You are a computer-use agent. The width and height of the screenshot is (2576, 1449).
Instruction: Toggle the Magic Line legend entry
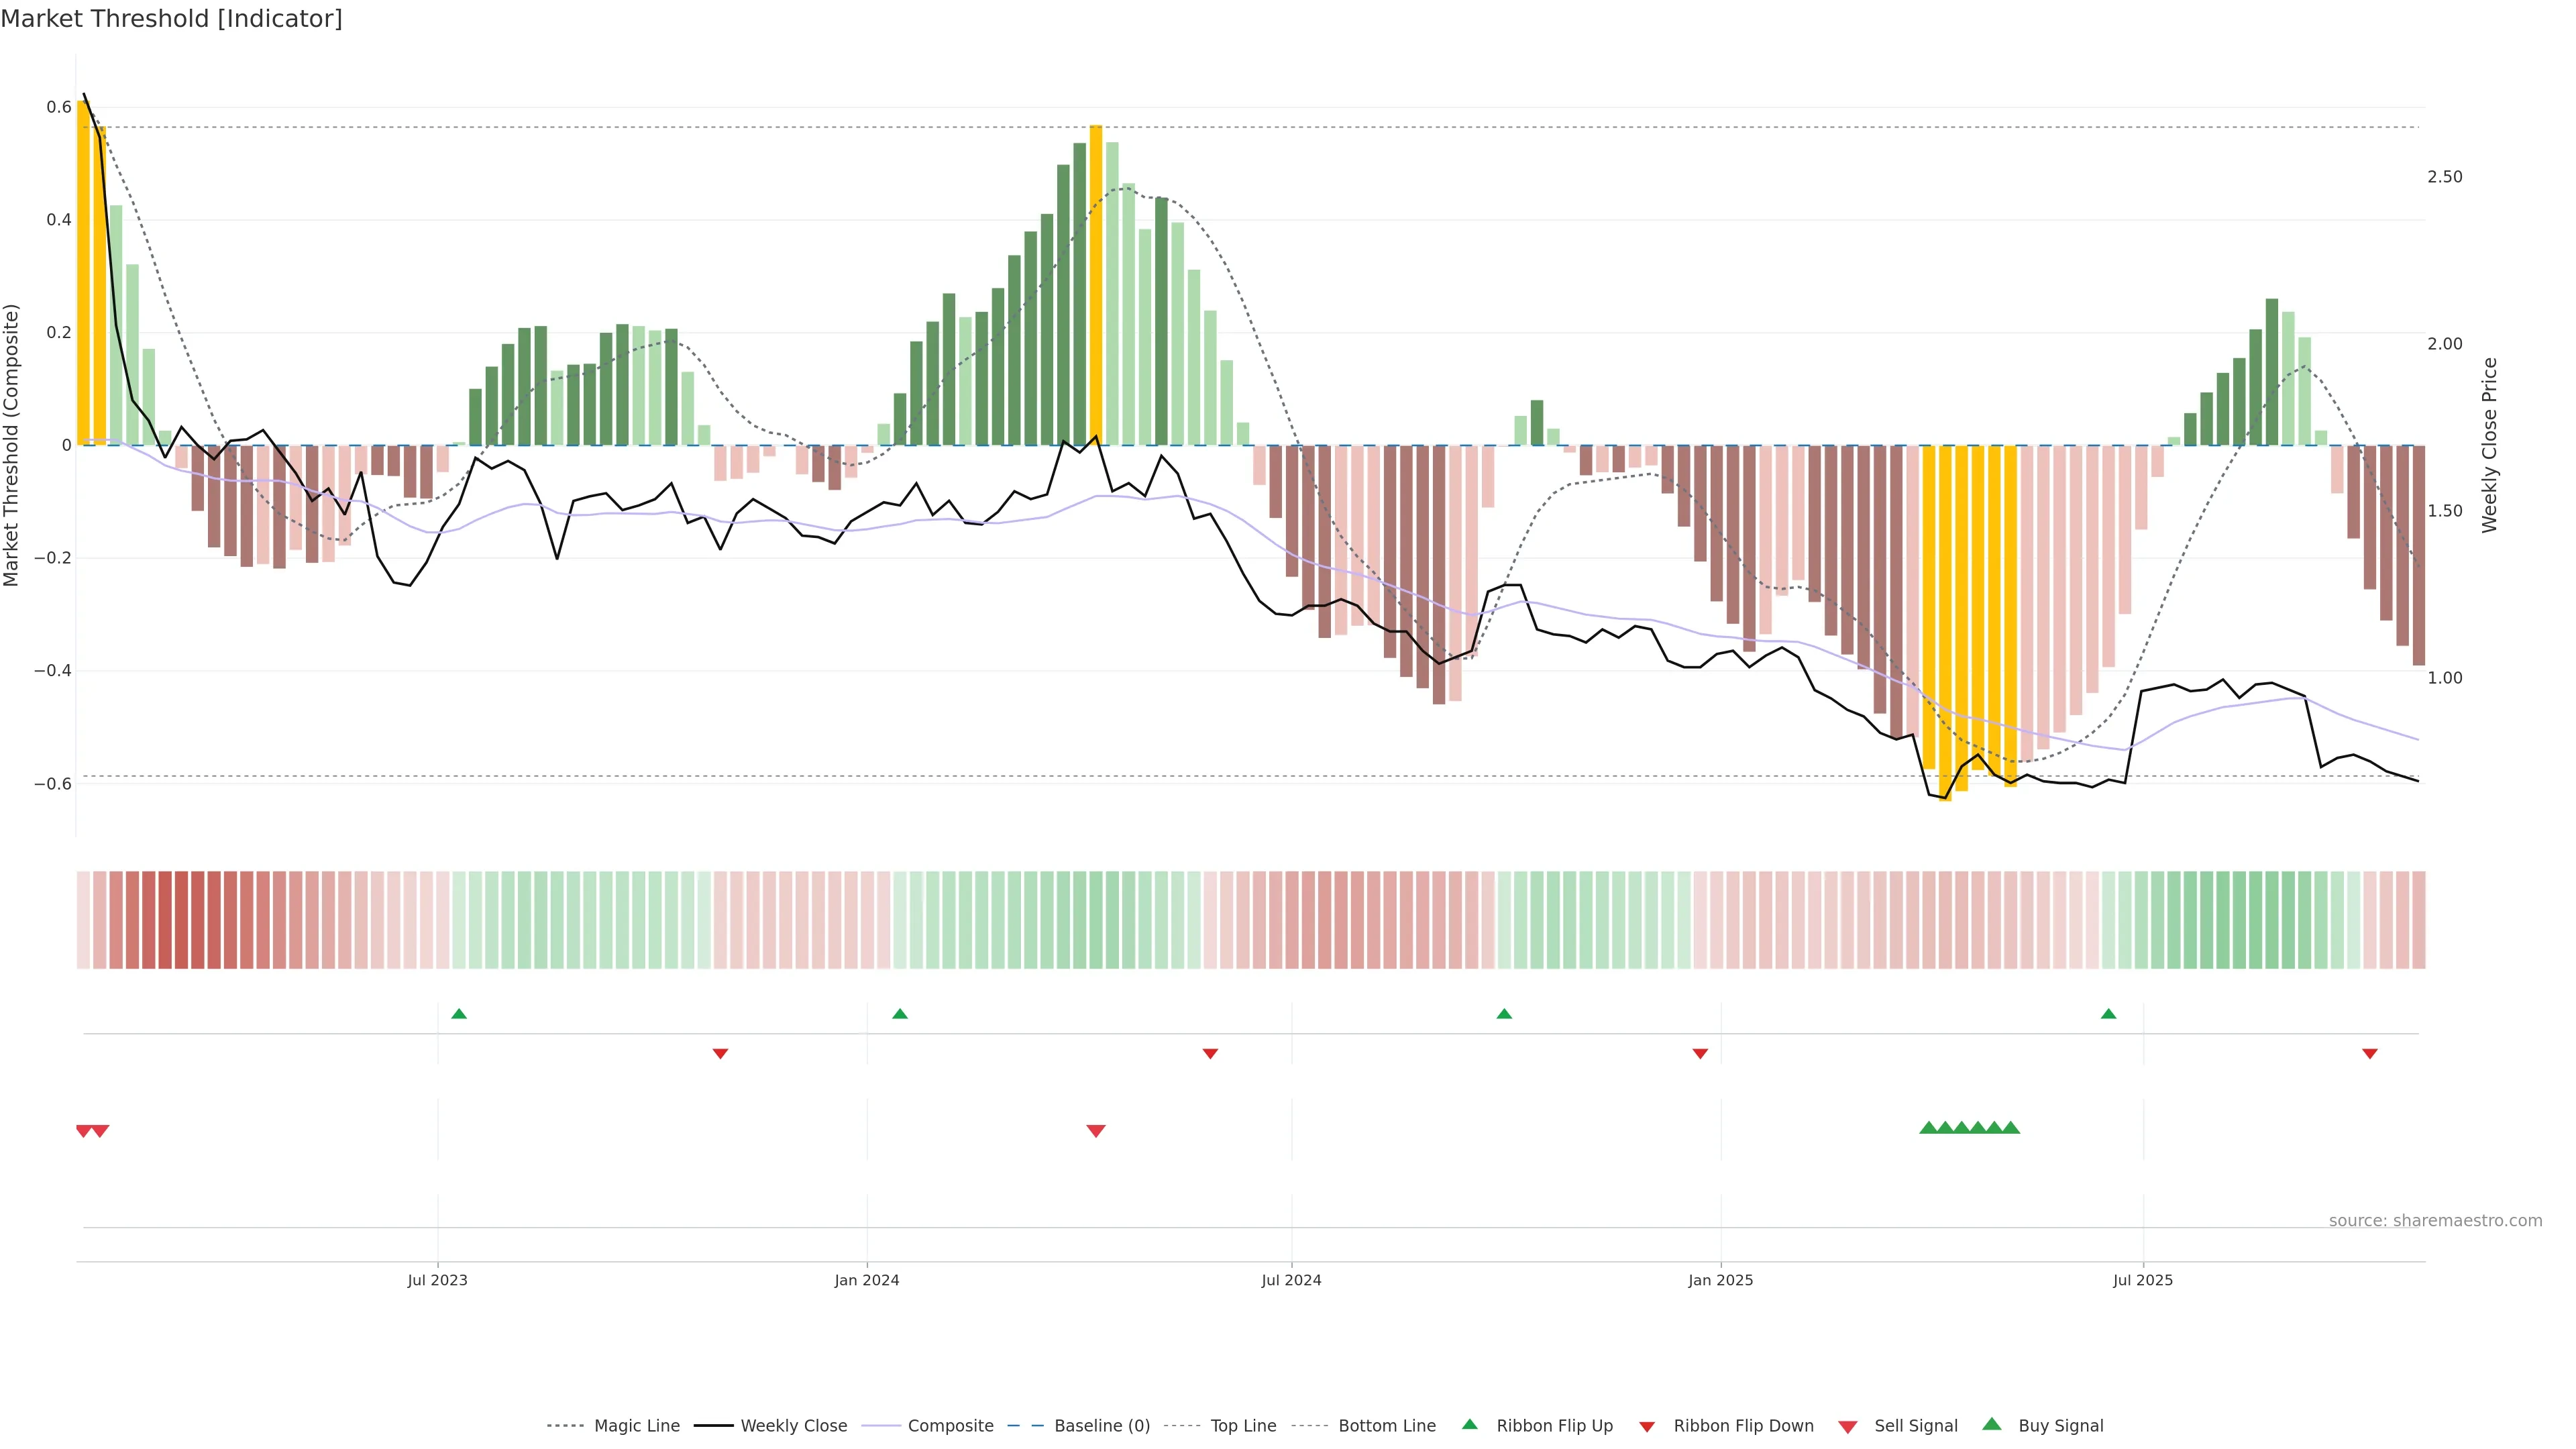tap(636, 1426)
